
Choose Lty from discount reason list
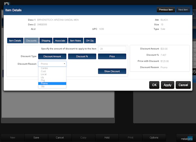click(52, 77)
